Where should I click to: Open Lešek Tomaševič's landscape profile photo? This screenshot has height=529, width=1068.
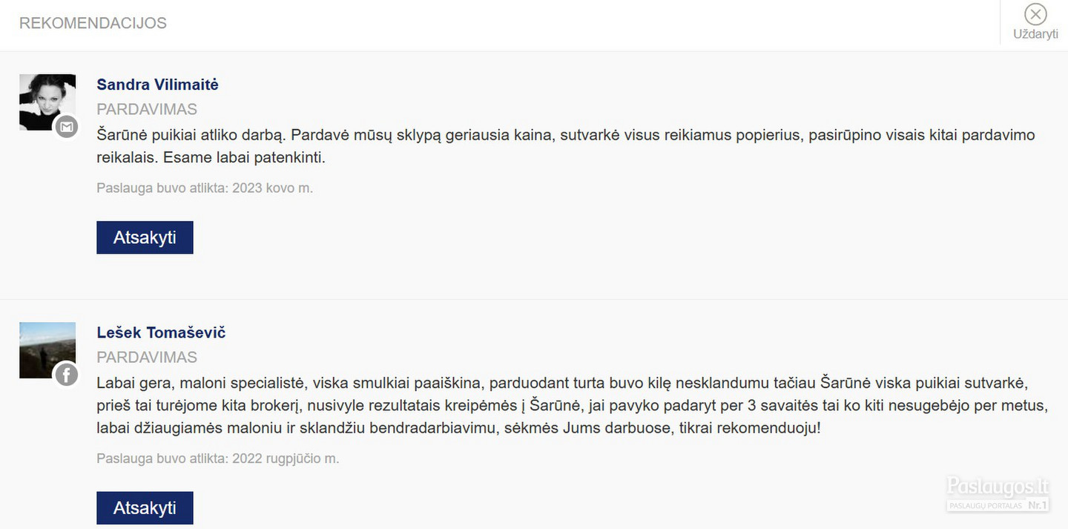coord(47,350)
